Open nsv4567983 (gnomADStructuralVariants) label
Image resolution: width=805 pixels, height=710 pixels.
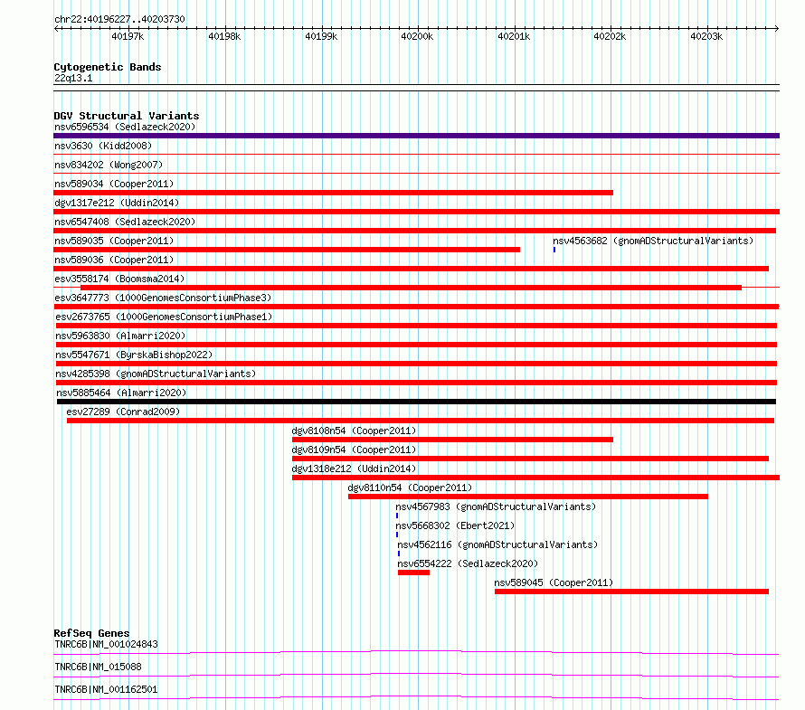pos(496,506)
